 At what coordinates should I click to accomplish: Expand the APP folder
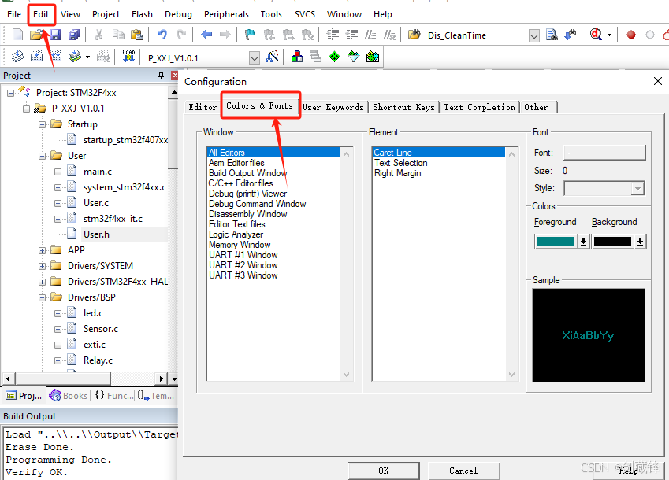coord(42,250)
